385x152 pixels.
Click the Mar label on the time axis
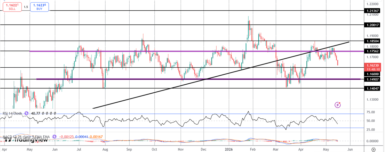276,149
